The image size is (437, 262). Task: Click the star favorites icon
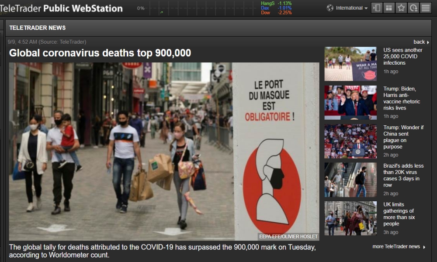click(401, 8)
